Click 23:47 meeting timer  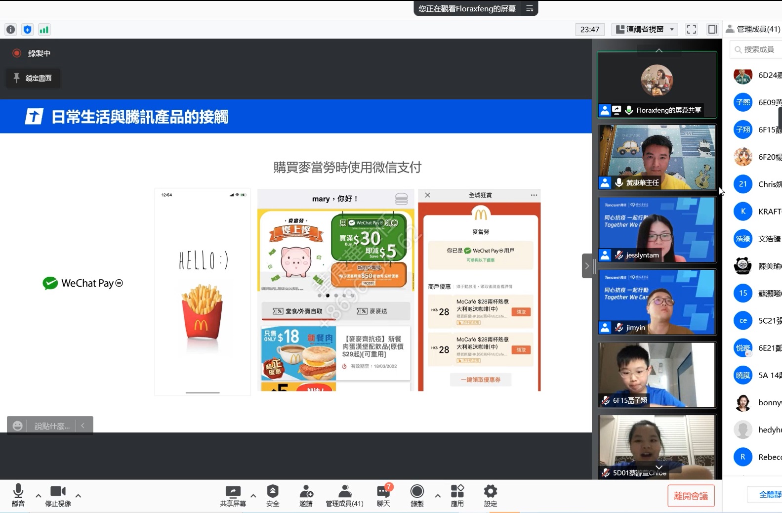pyautogui.click(x=590, y=29)
